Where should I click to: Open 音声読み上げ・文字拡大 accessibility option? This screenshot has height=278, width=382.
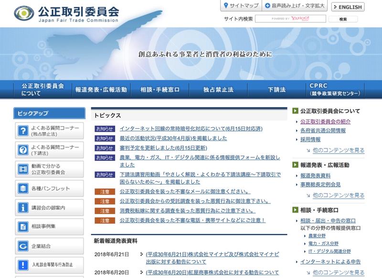(x=295, y=6)
